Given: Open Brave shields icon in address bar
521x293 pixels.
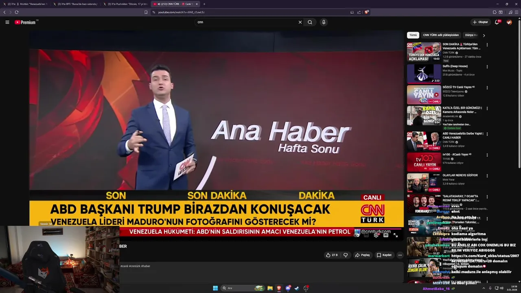Looking at the screenshot, I should (366, 12).
